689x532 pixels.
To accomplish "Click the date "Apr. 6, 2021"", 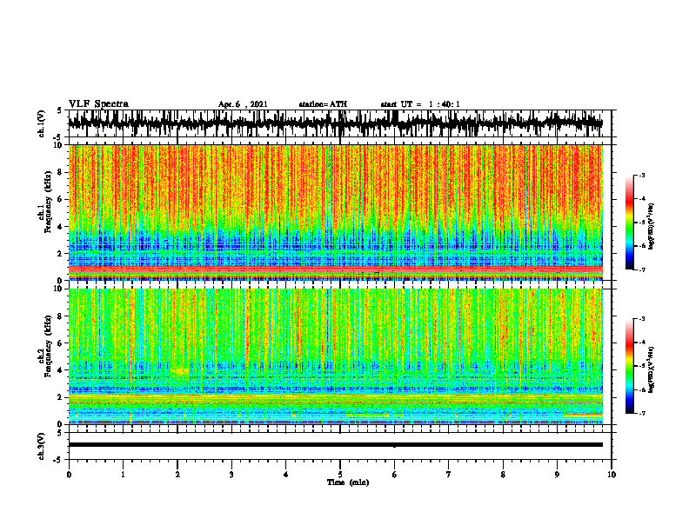I will [x=243, y=104].
